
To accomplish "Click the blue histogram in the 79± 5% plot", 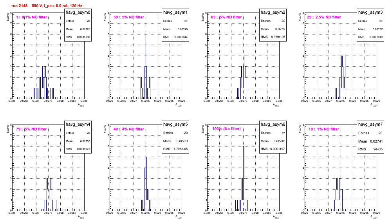I will (51, 194).
